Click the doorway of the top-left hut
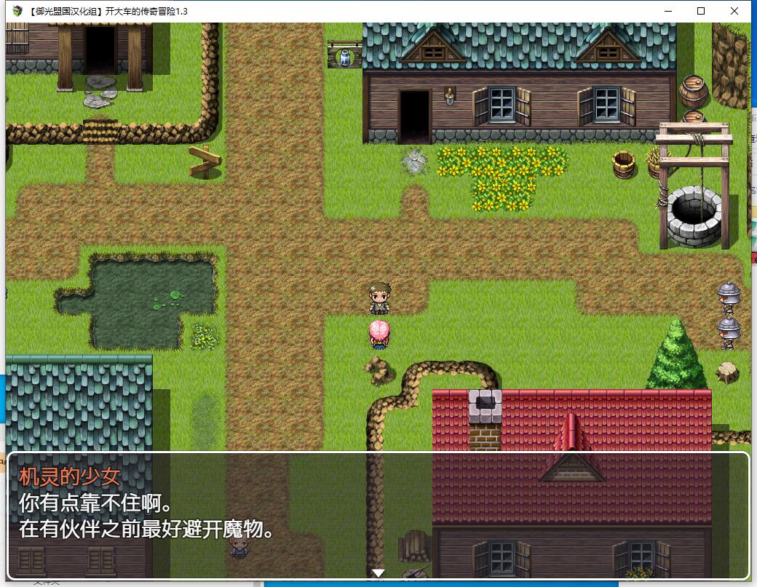 click(100, 49)
